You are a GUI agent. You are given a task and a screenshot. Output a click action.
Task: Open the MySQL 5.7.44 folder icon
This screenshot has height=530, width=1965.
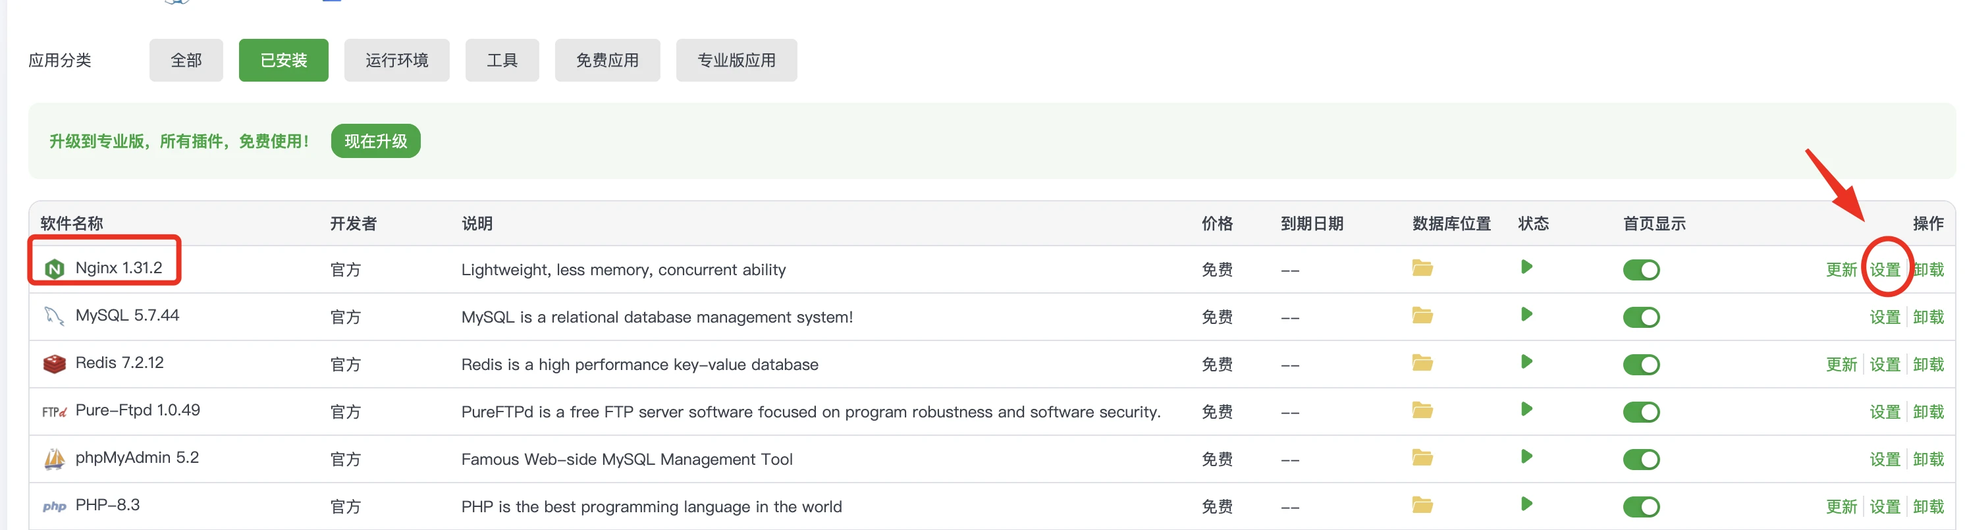1422,315
